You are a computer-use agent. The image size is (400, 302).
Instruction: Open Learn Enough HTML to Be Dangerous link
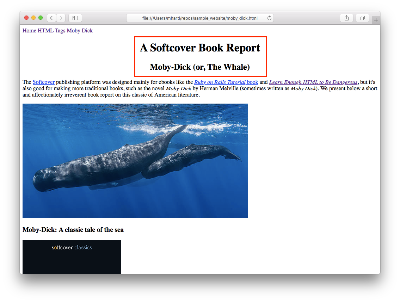(x=313, y=82)
